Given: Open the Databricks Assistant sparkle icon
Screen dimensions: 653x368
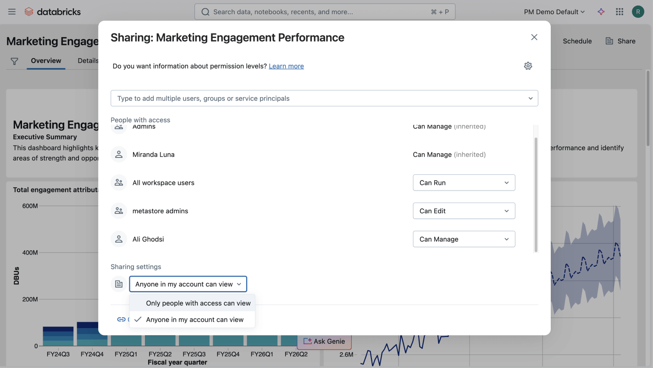Looking at the screenshot, I should pos(601,12).
